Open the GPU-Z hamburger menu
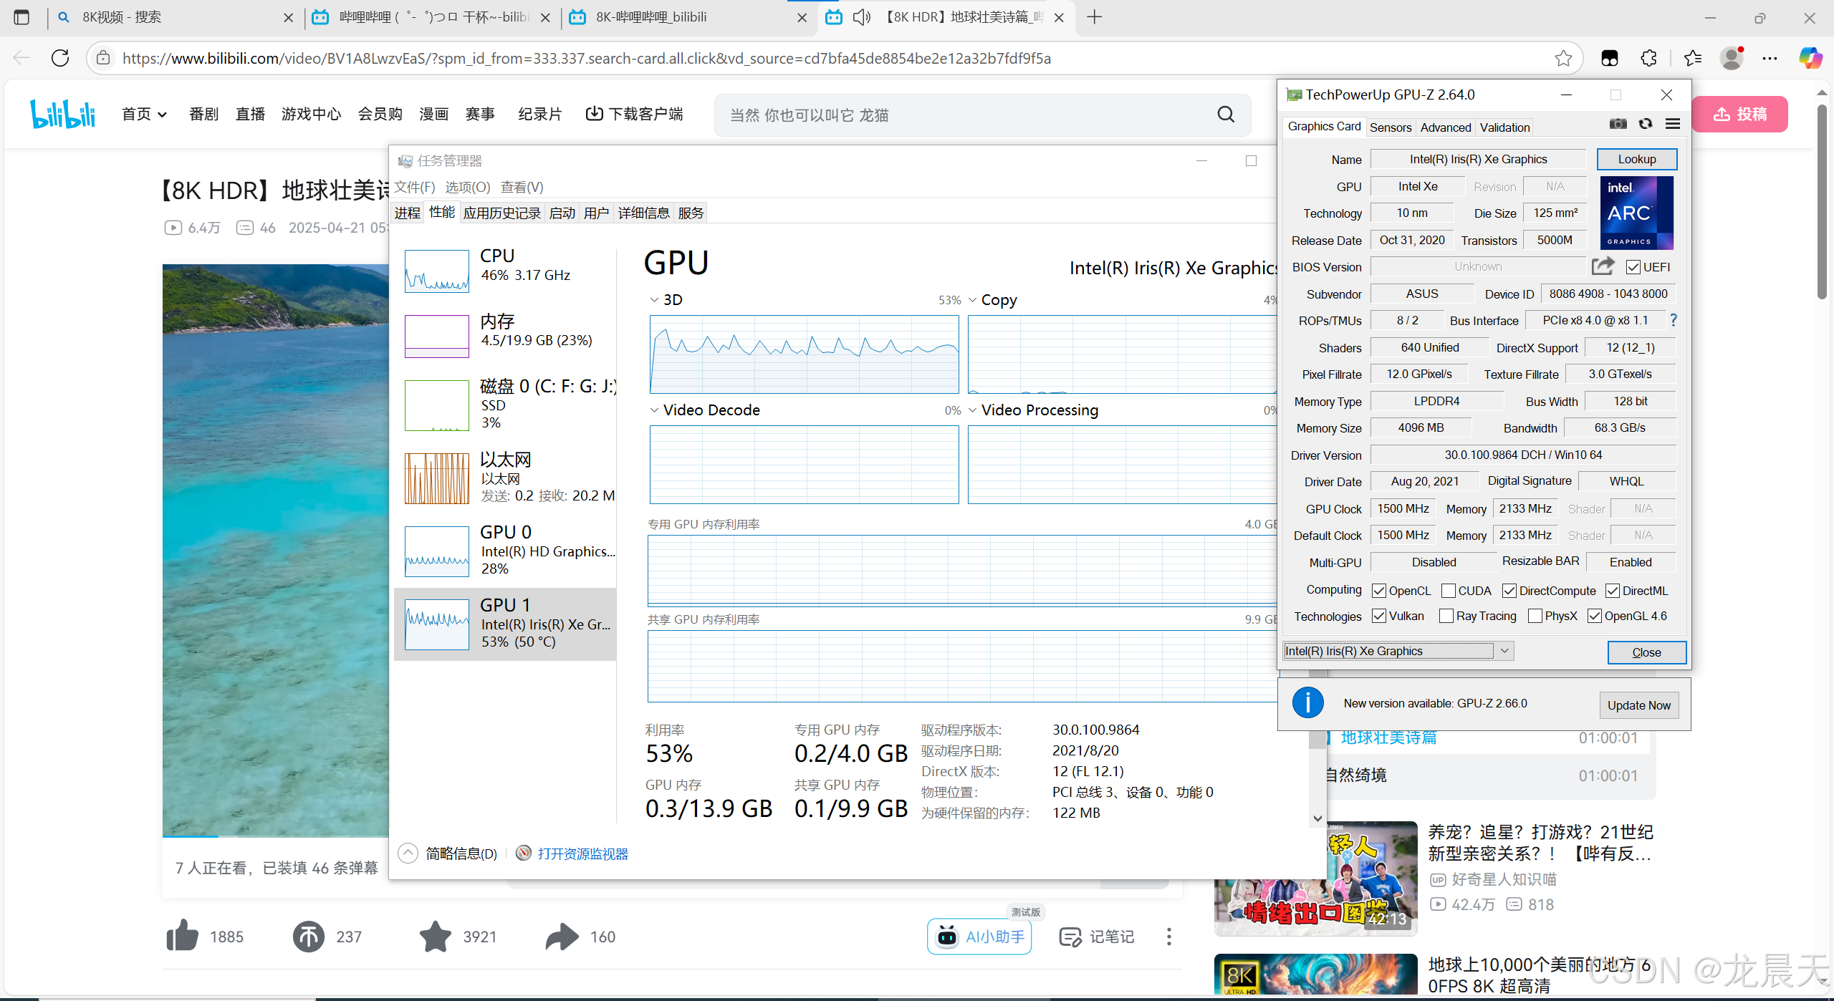Screen dimensions: 1834x1001 click(1673, 124)
